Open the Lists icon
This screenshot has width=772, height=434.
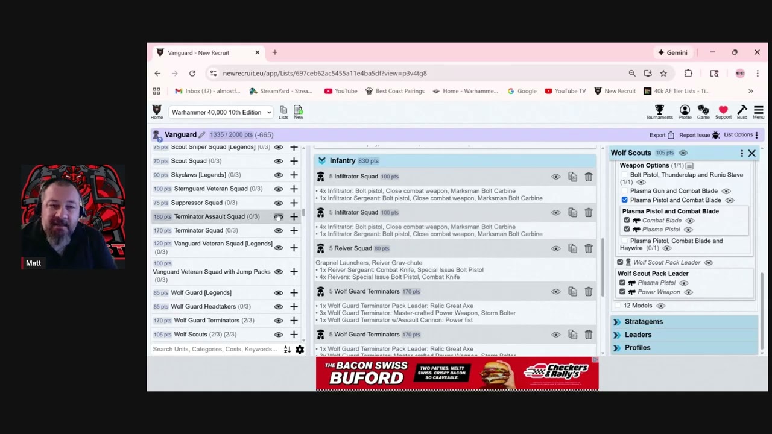coord(283,112)
